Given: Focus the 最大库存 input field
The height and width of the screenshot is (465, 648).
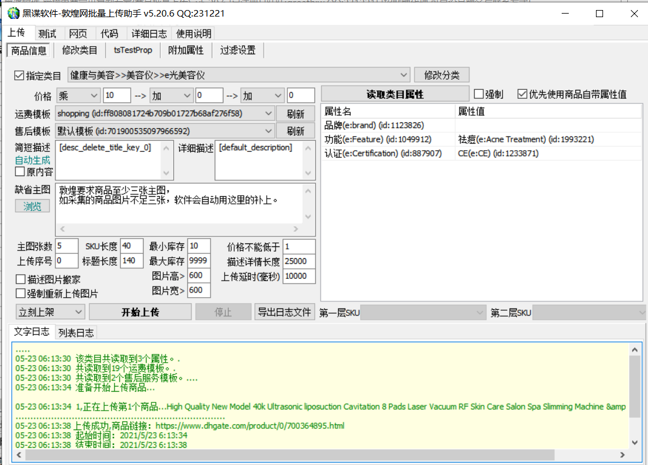Looking at the screenshot, I should pyautogui.click(x=199, y=261).
